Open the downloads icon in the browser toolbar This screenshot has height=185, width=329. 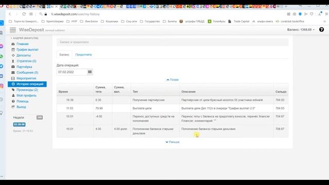tap(320, 14)
